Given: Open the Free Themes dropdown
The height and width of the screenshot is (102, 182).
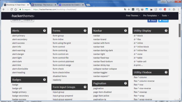Looking at the screenshot, I should tap(133, 16).
